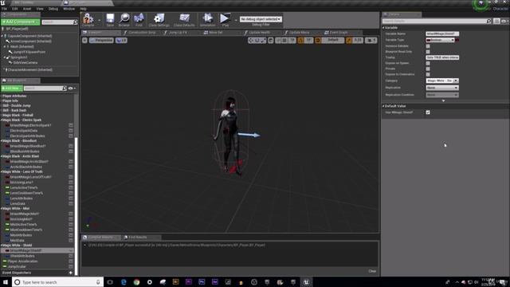Image resolution: width=510 pixels, height=287 pixels.
Task: Click Add New button in My Blueprint
Action: point(12,88)
